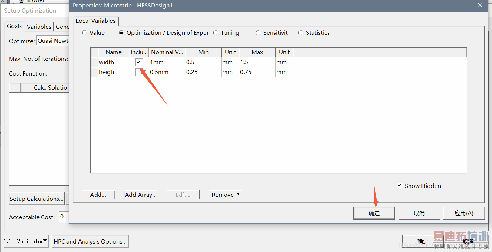Click the Add Array... button

(x=141, y=195)
